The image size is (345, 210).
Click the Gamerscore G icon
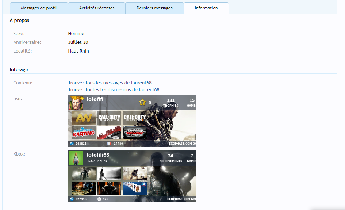click(99, 199)
